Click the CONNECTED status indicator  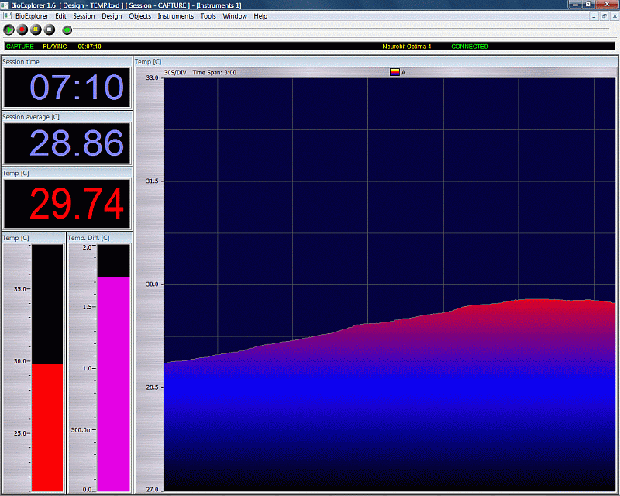point(470,46)
